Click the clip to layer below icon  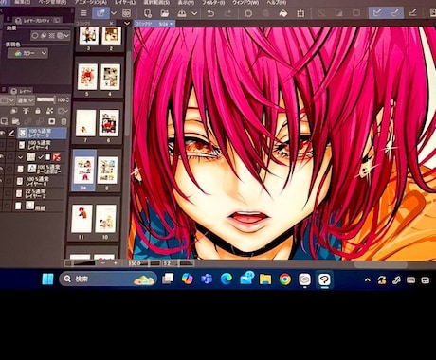coord(14,111)
